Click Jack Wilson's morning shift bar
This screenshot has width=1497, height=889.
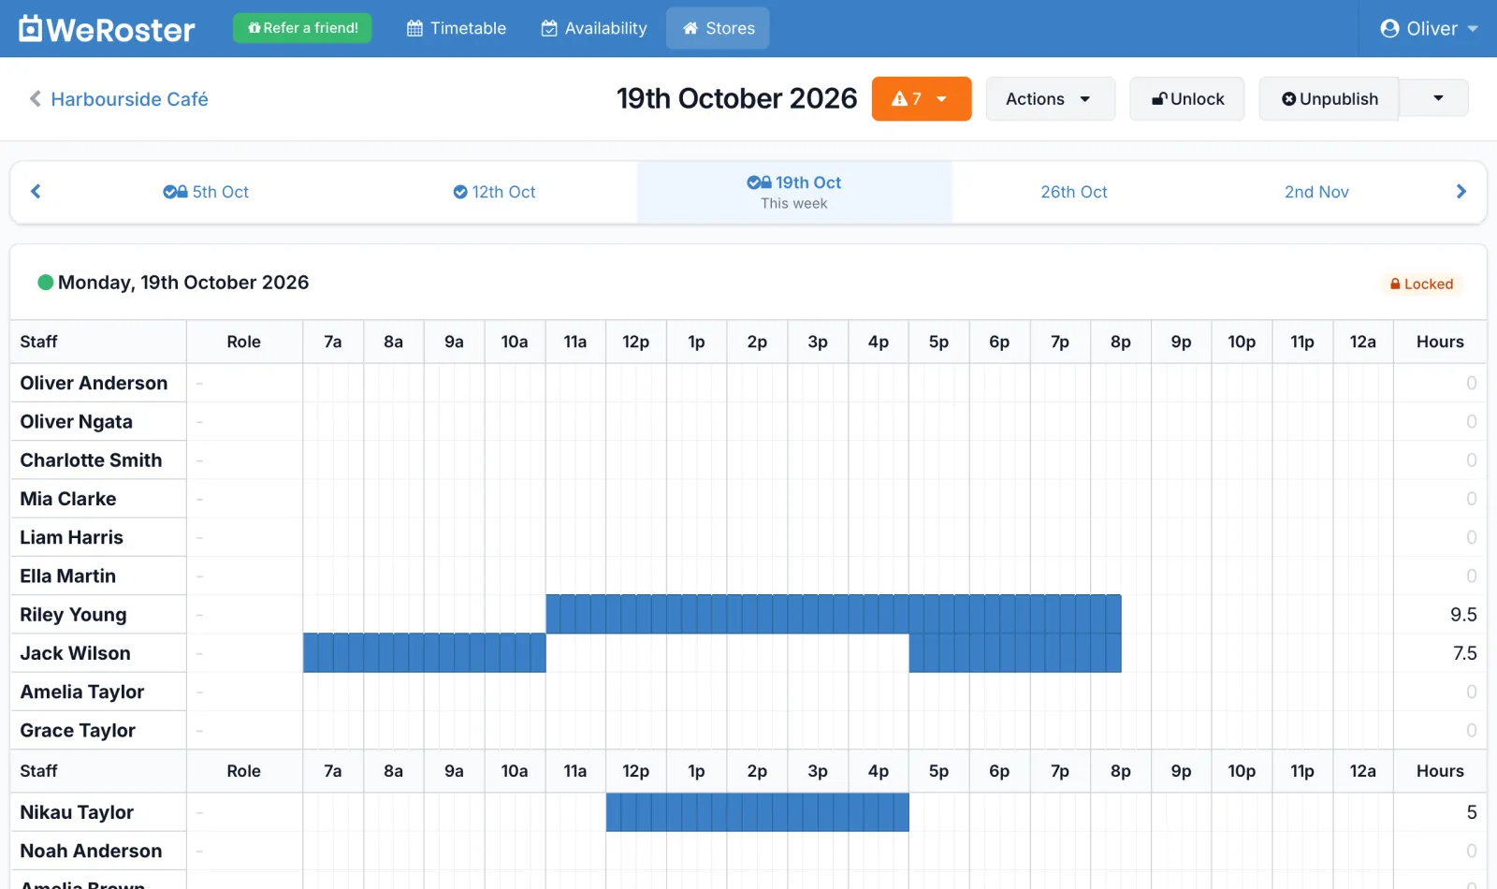[x=425, y=652]
